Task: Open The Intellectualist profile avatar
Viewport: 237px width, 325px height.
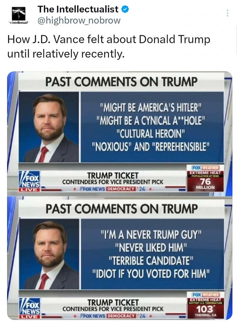Action: point(18,15)
